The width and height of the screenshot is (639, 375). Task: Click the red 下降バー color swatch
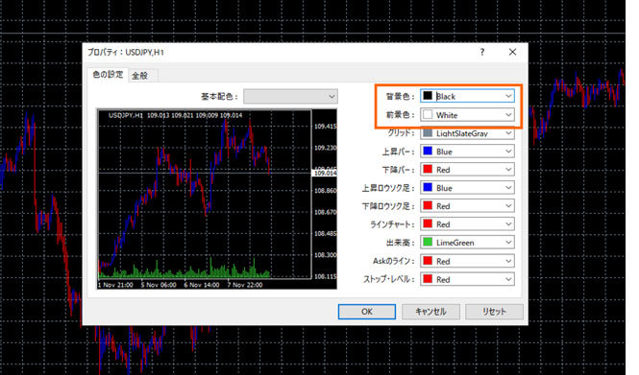[x=428, y=169]
